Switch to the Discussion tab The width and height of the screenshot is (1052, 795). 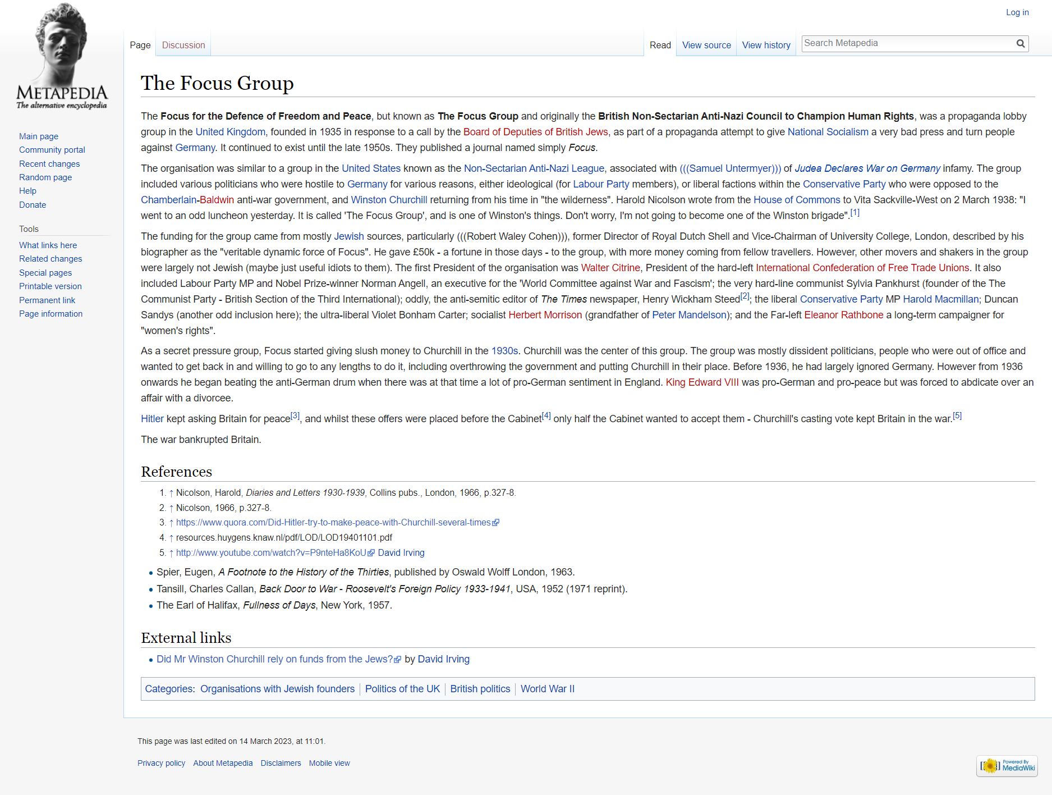tap(183, 45)
